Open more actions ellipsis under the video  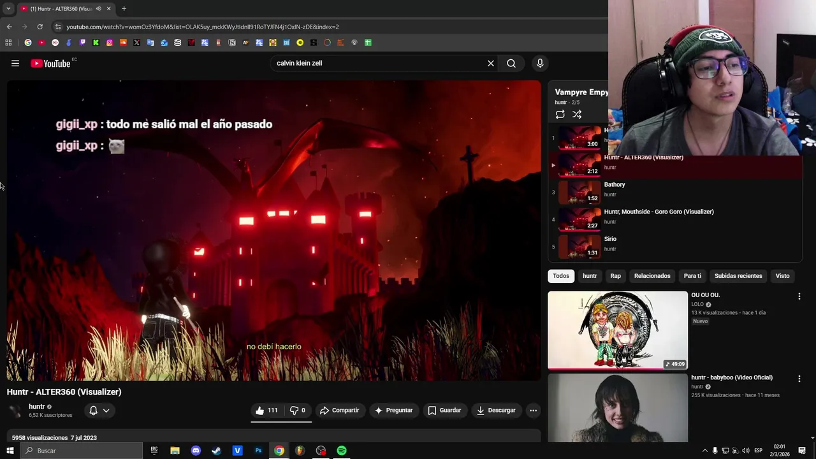[x=534, y=410]
